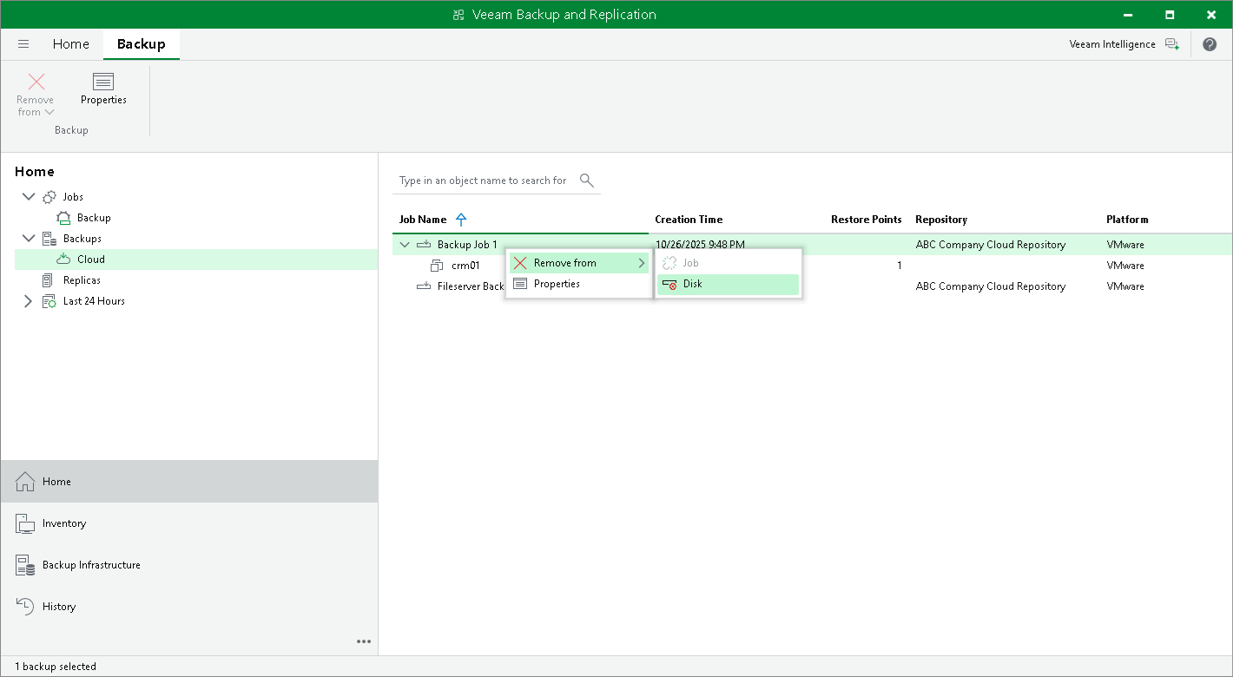This screenshot has height=677, width=1233.
Task: Select the Cloud node under Backups
Action: pyautogui.click(x=196, y=260)
